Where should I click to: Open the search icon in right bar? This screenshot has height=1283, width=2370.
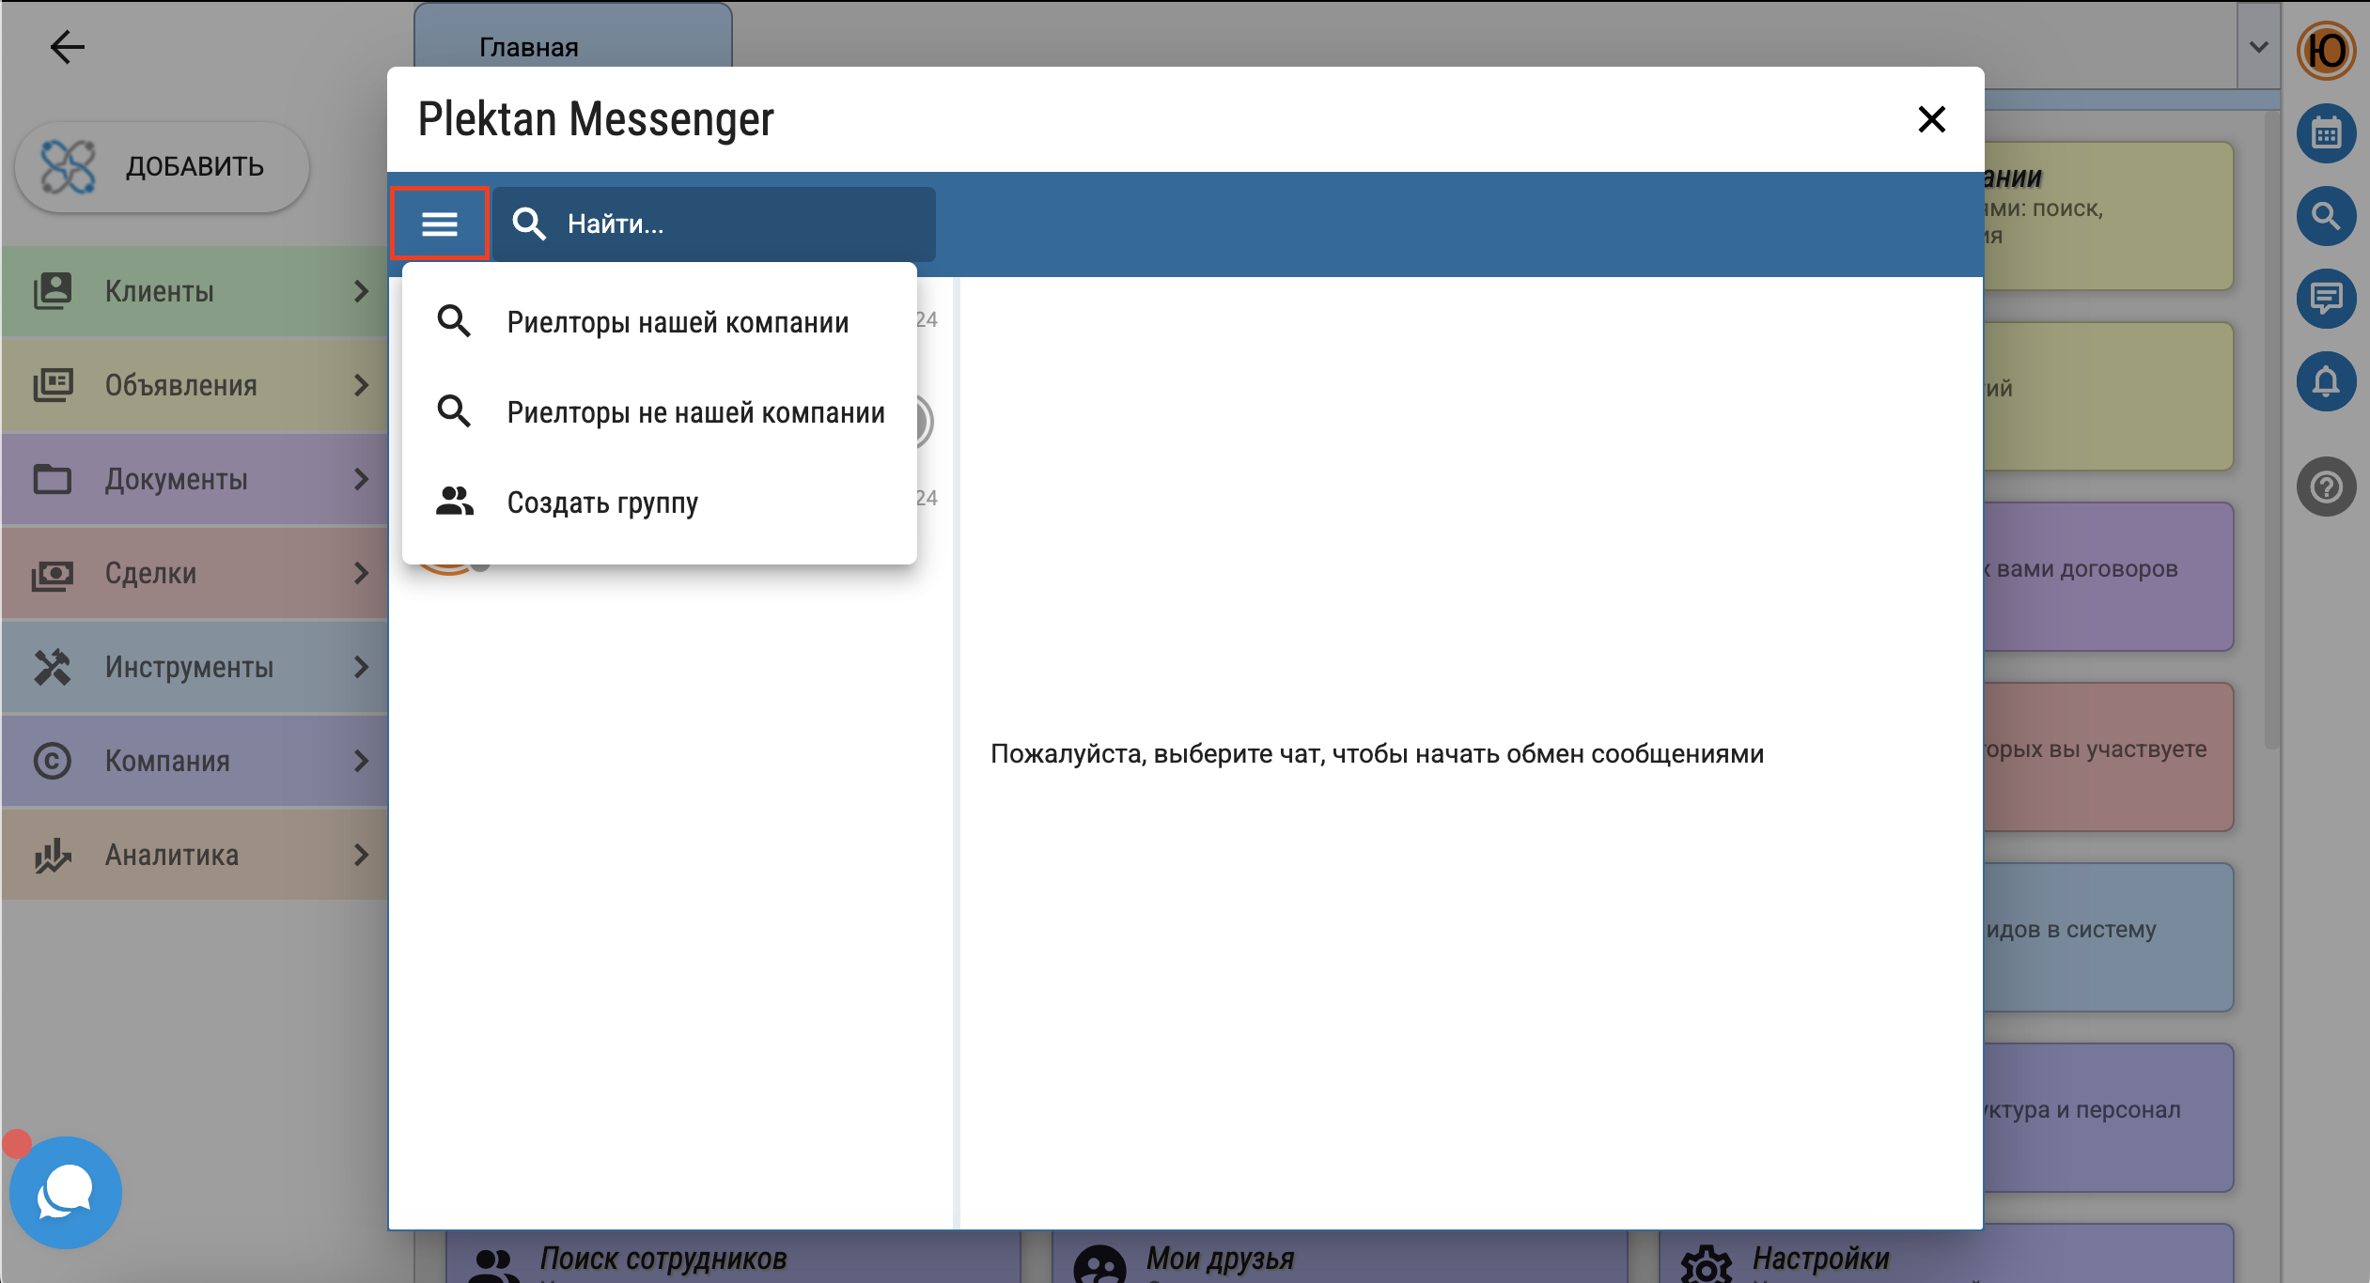point(2326,216)
